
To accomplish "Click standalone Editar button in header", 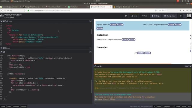I will click(x=100, y=28).
